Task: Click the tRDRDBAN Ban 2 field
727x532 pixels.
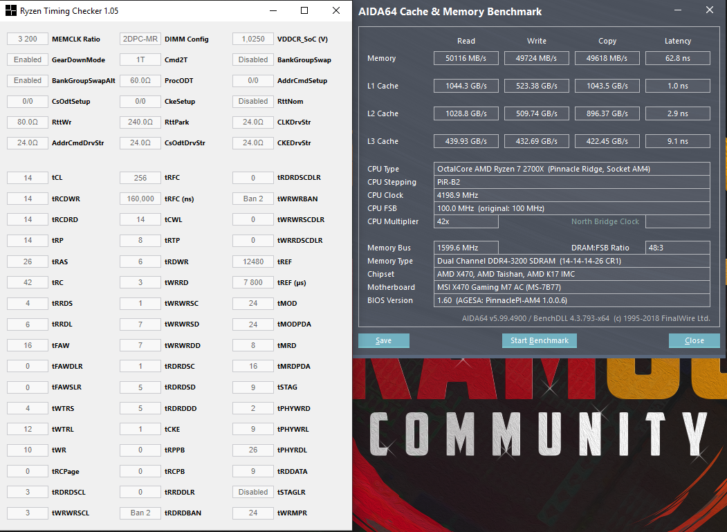Action: pos(140,513)
